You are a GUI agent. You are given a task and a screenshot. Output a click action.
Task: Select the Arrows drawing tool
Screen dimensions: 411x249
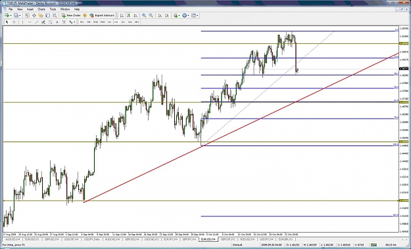click(x=71, y=22)
